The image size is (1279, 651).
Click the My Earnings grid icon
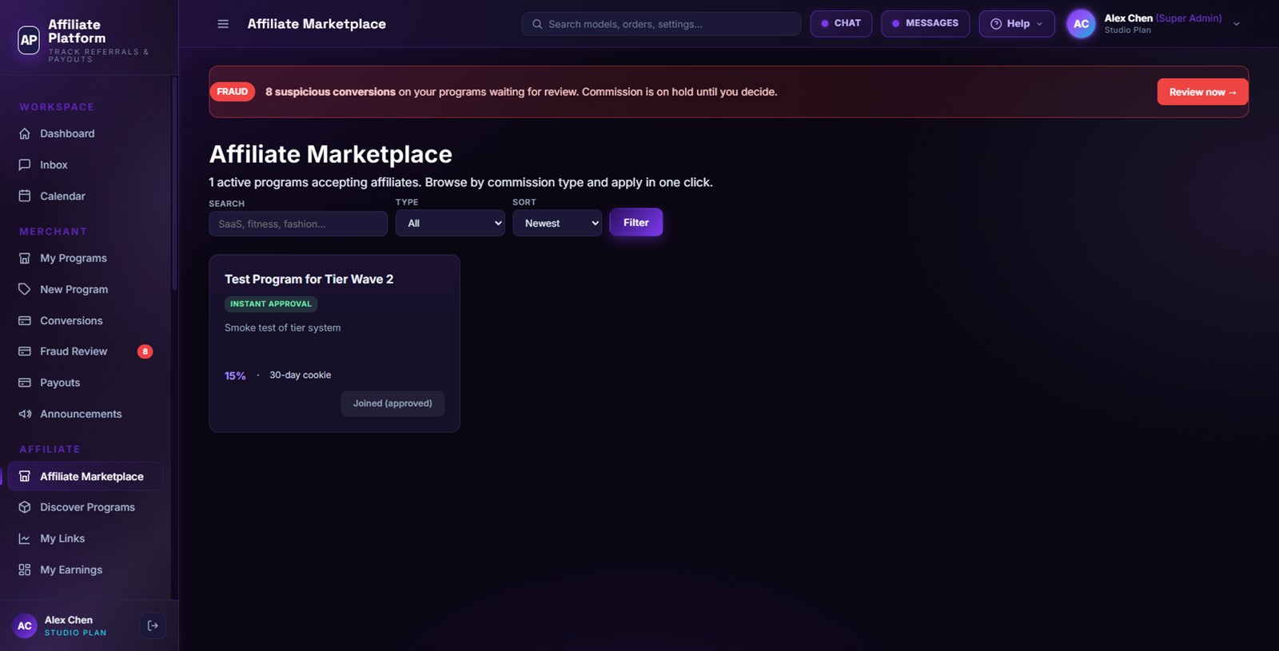[x=25, y=570]
